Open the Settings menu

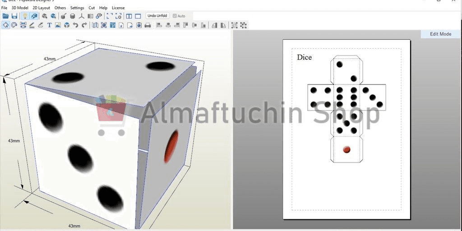coord(77,8)
